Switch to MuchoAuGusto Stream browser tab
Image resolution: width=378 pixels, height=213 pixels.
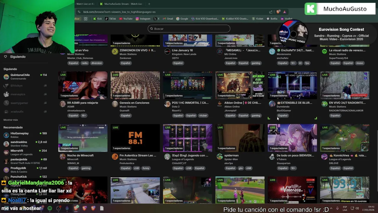click(121, 4)
